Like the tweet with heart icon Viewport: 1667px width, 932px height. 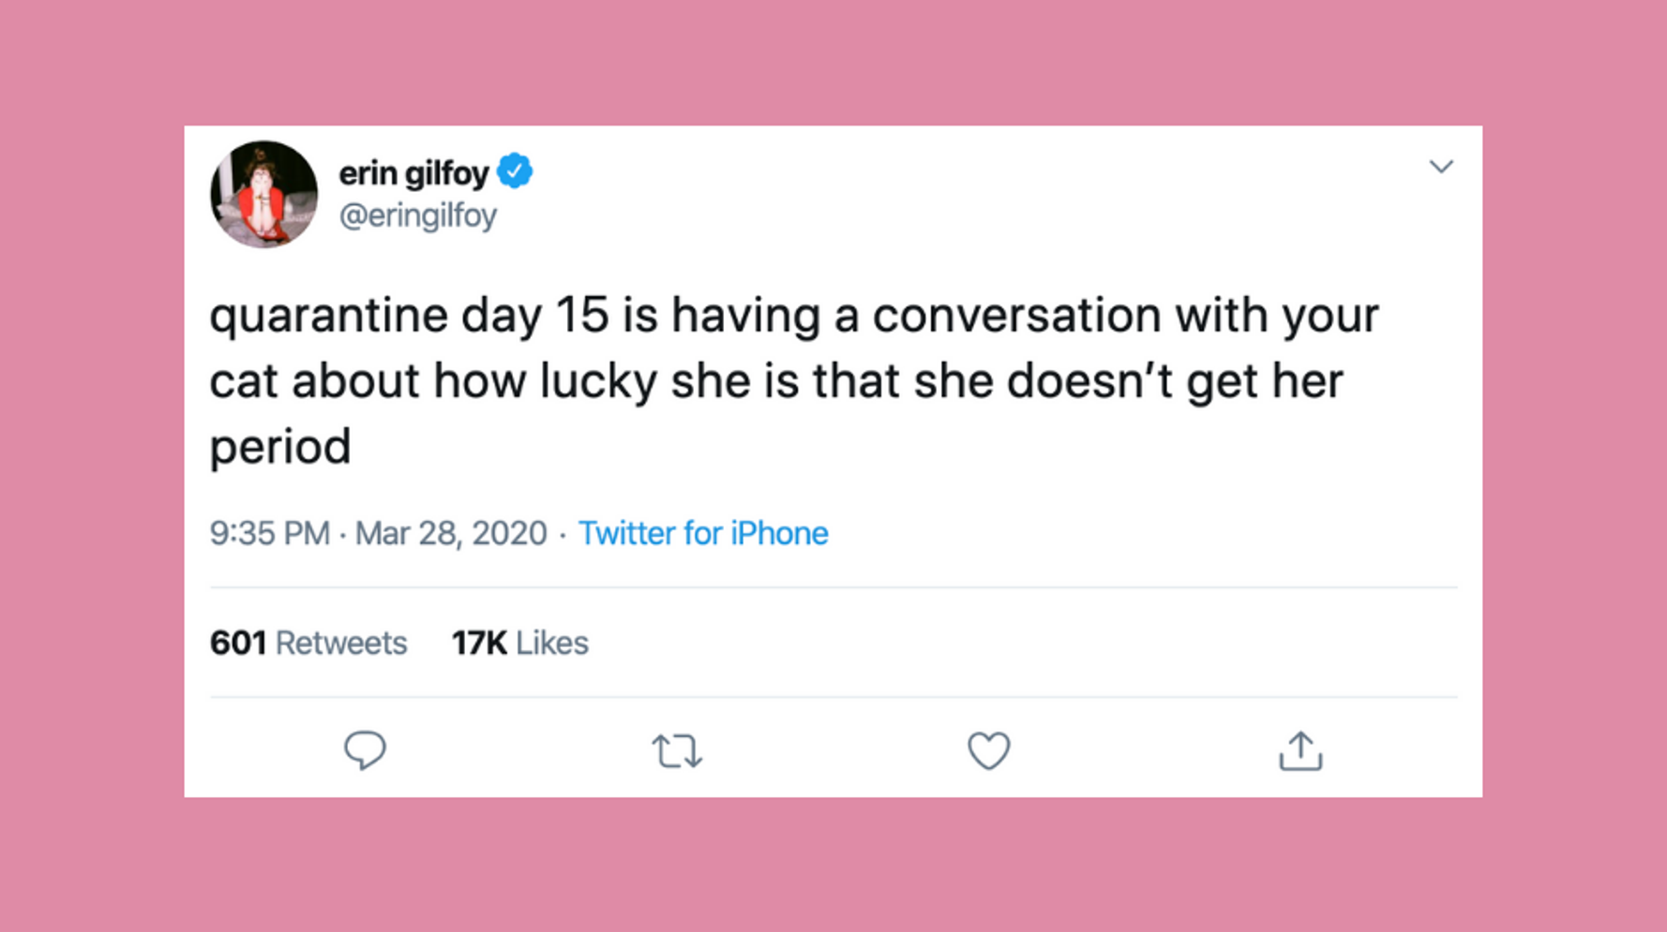[988, 750]
